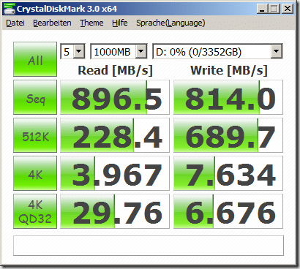Click the Seq write result 814.0
300x269 pixels.
point(228,97)
